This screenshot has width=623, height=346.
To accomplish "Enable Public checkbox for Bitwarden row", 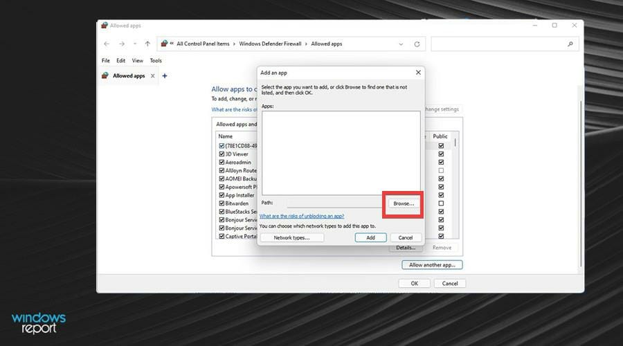I will pos(441,203).
